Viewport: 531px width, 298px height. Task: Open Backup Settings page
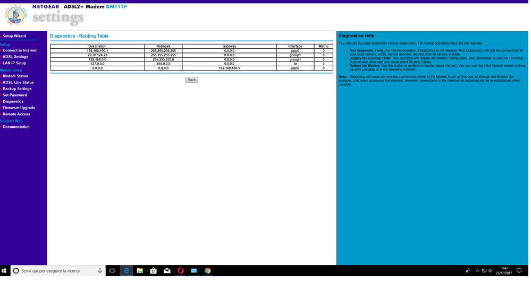pyautogui.click(x=17, y=89)
